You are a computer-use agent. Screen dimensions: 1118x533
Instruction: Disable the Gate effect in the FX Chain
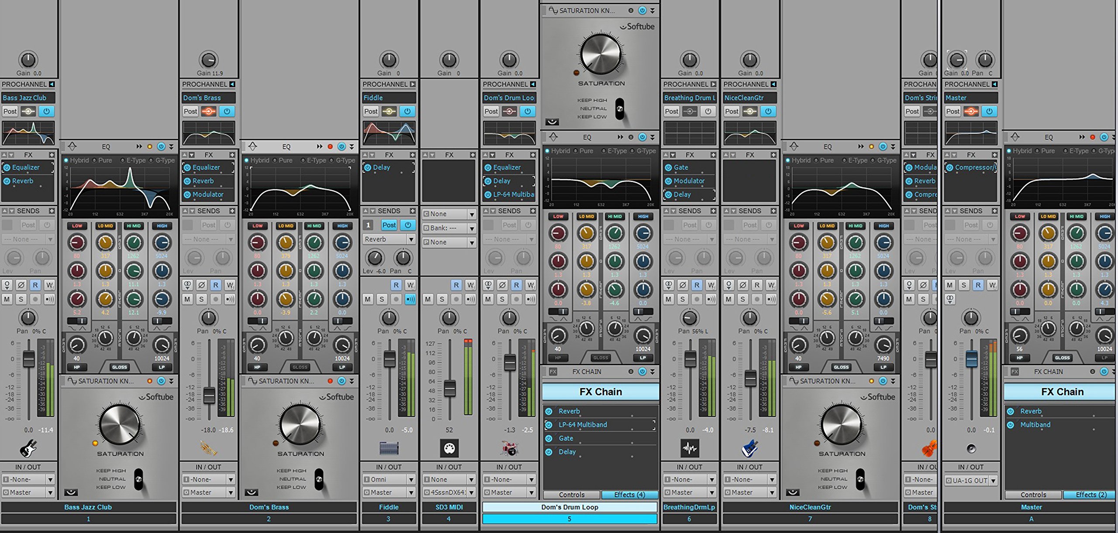(549, 438)
